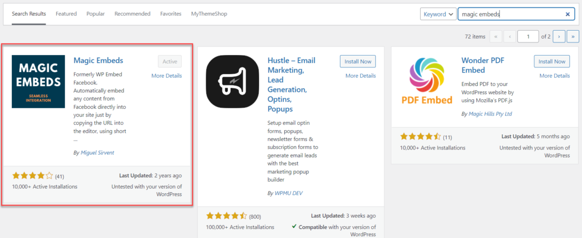Select "100,000+ Active Installations" text
582x238 pixels.
(240, 227)
